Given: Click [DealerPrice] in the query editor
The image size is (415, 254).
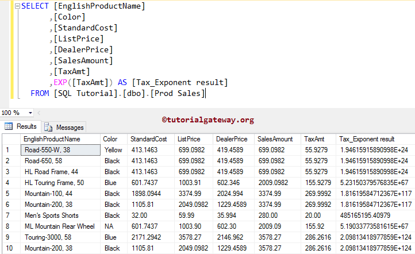Looking at the screenshot, I should pos(83,50).
